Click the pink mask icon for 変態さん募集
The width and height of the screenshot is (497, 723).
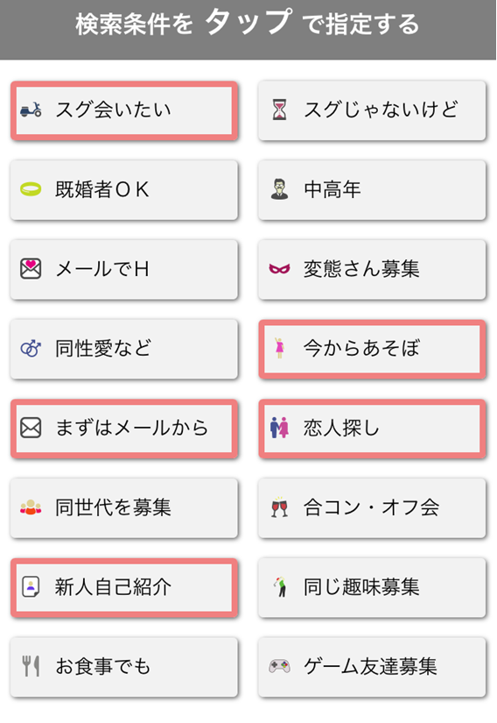[279, 269]
